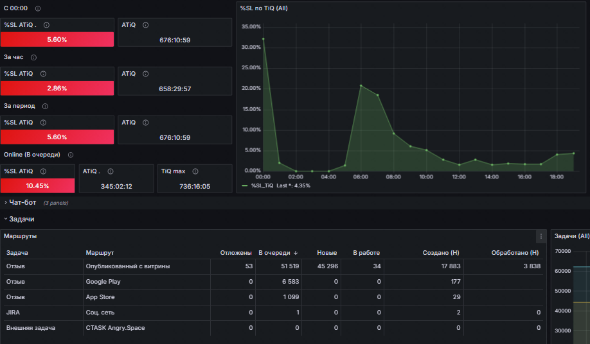Click info icon beside TiQ max
Screen dimensions: 590x344
click(195, 171)
